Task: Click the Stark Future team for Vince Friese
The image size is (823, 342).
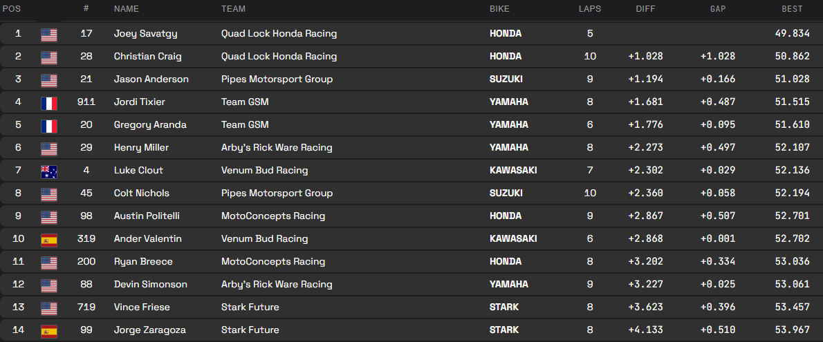Action: (250, 307)
